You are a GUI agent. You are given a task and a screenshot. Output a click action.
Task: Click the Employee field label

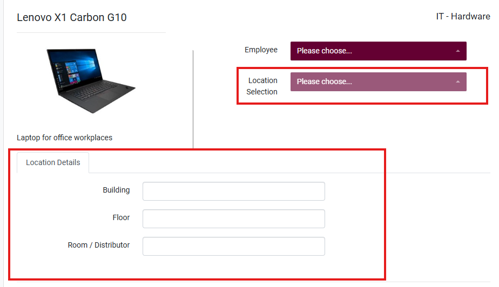click(x=261, y=50)
